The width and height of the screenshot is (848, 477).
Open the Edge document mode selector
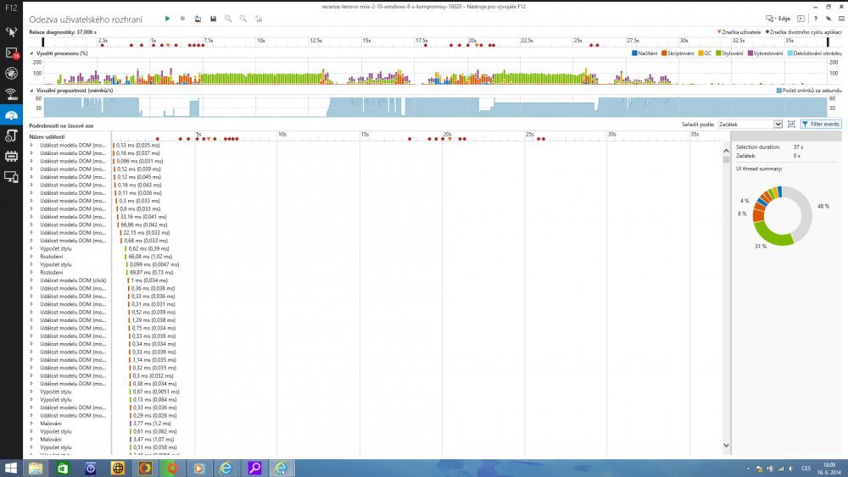(x=778, y=19)
